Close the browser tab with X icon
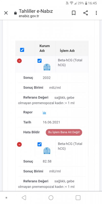Viewport: 102px width, 204px height. click(6, 13)
